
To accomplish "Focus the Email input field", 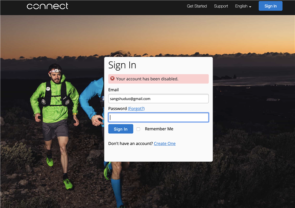I will 158,99.
